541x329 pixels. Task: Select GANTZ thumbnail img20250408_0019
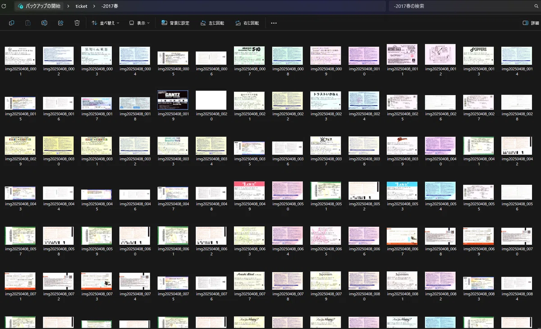coord(173,100)
